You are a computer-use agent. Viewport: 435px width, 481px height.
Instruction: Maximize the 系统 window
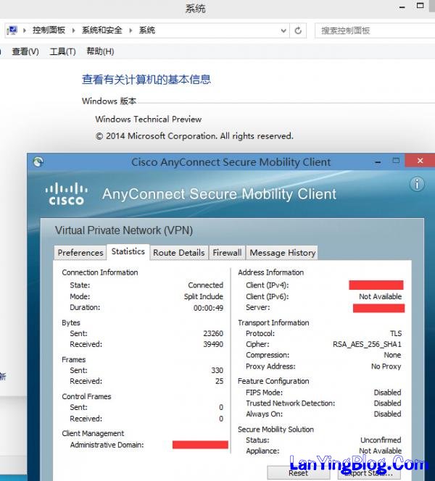click(x=420, y=6)
